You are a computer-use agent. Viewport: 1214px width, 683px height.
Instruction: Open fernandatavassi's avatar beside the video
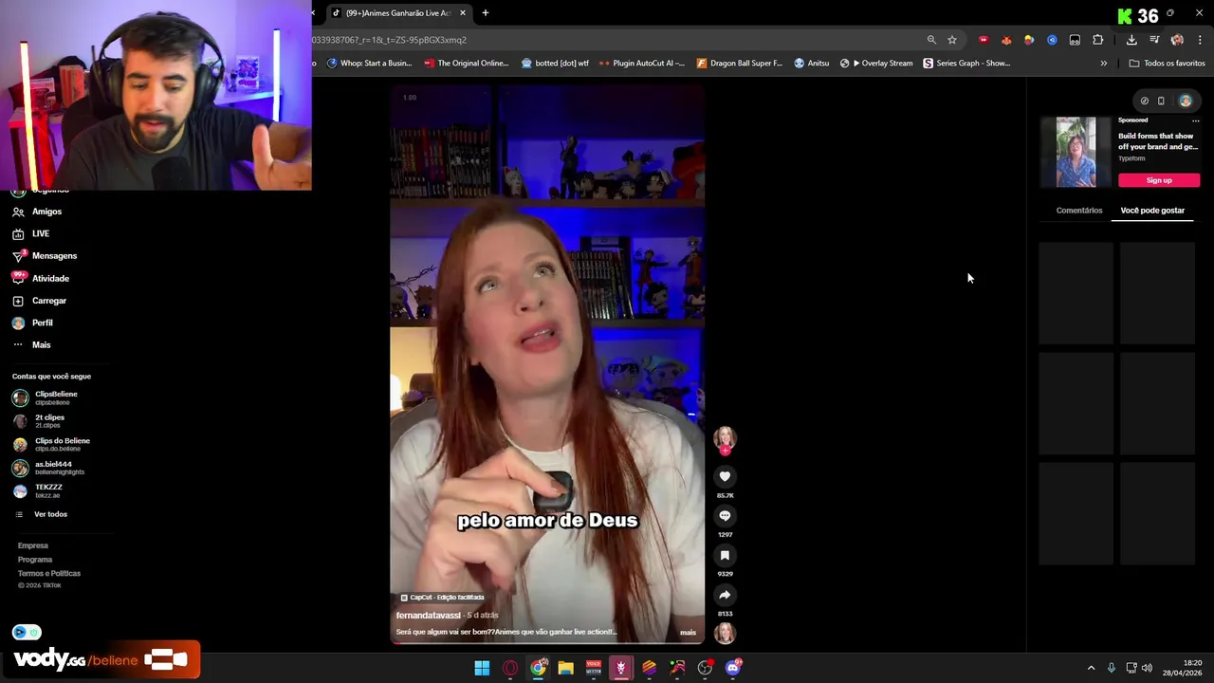coord(725,438)
